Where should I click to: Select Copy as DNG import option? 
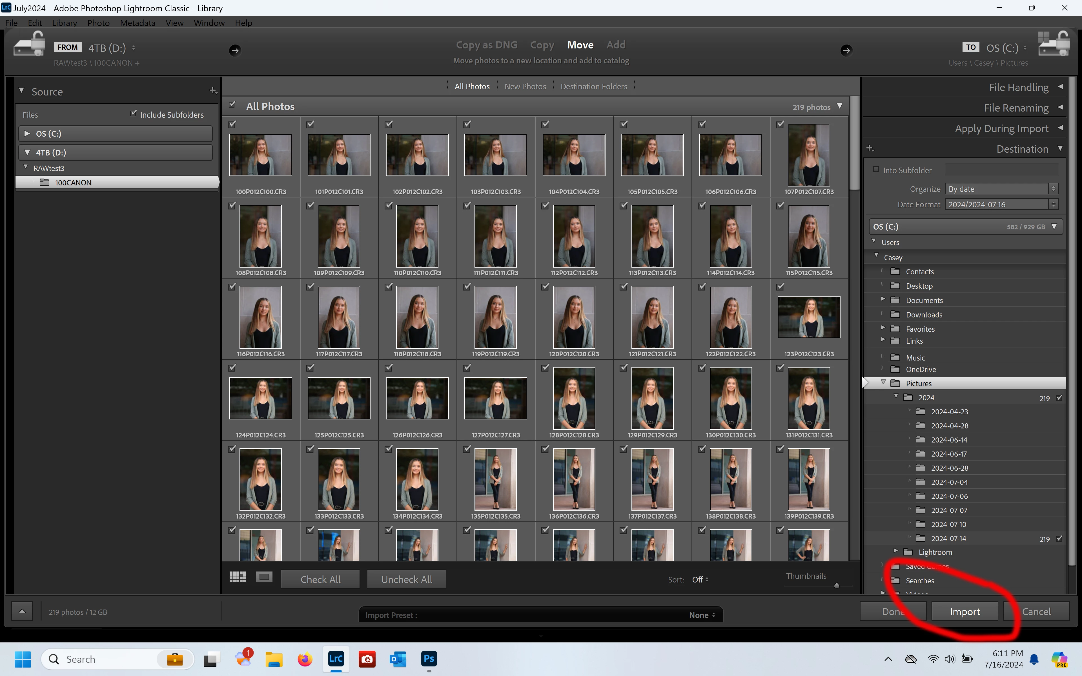pos(486,45)
